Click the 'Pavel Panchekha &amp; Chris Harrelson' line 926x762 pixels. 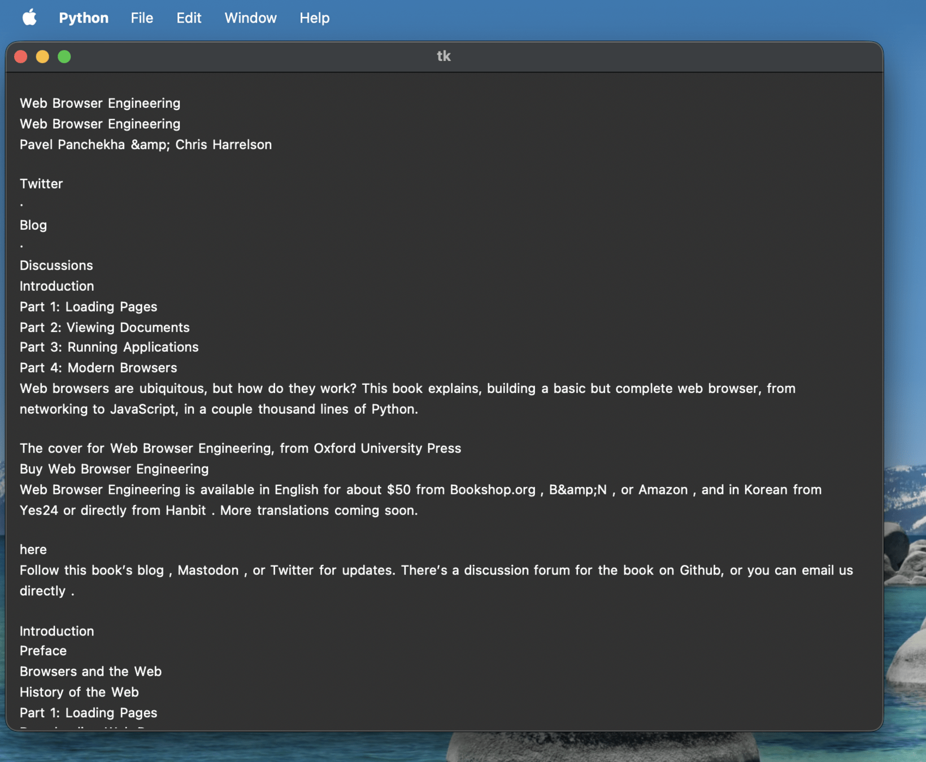point(146,144)
